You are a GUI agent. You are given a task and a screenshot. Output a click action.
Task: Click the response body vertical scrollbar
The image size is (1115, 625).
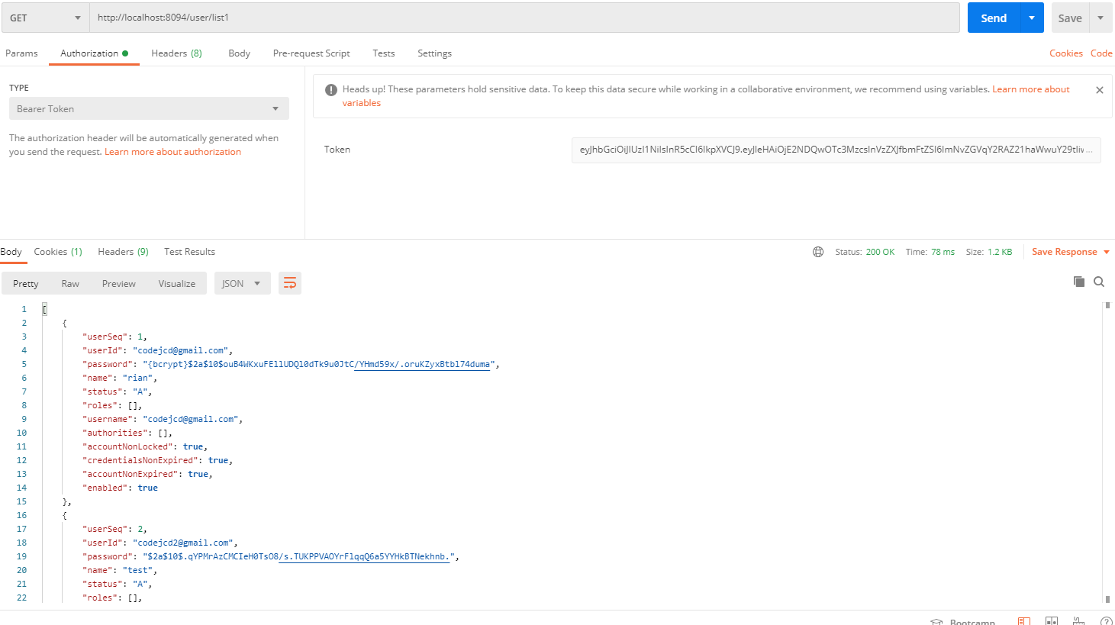(1107, 453)
